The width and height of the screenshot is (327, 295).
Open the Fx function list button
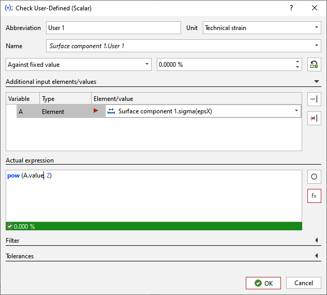[314, 196]
